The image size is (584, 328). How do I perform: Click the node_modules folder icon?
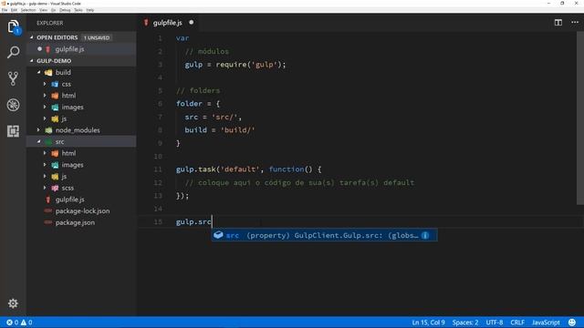pos(48,130)
